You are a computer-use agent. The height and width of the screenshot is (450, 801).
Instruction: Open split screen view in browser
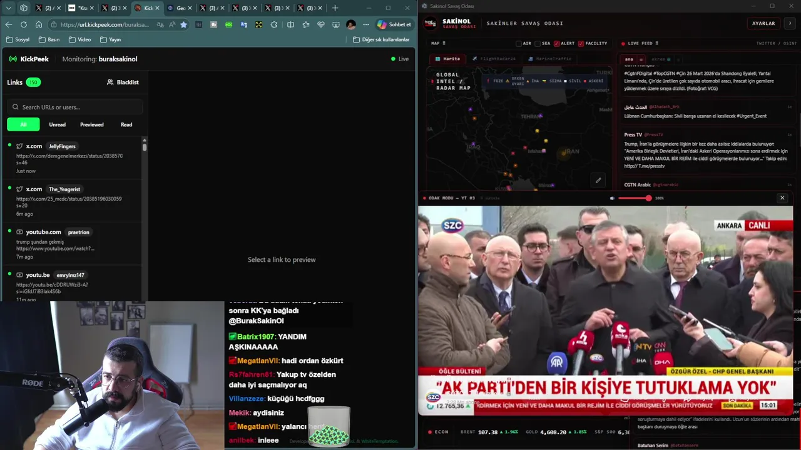290,24
